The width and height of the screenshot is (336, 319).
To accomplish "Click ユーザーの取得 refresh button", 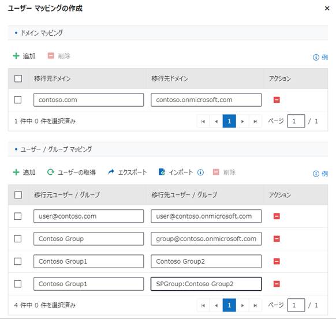I will 72,172.
